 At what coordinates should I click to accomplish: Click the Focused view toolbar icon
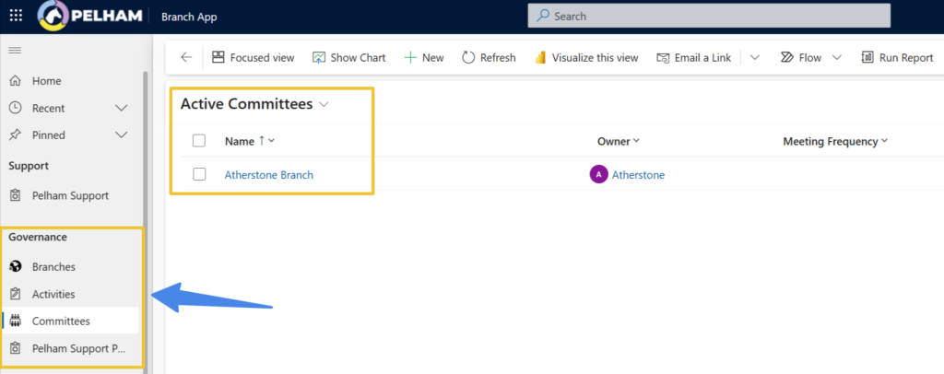[218, 57]
